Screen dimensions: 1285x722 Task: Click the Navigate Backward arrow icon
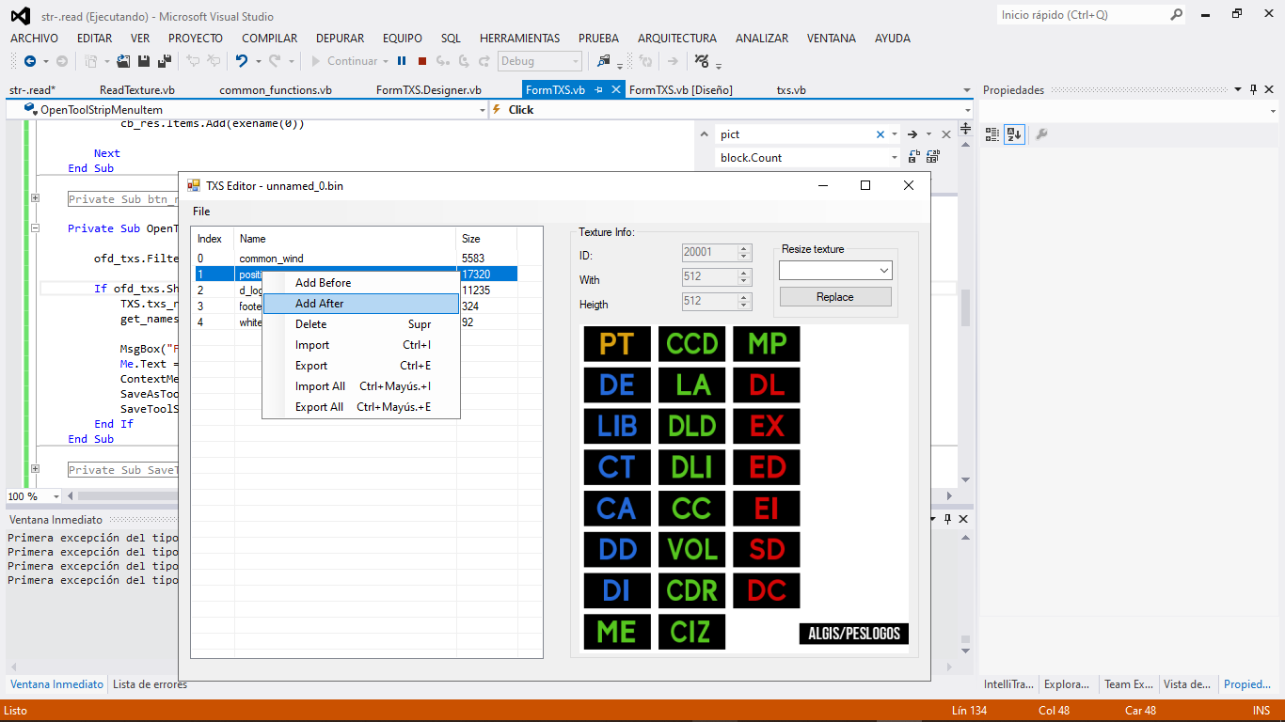(x=29, y=61)
